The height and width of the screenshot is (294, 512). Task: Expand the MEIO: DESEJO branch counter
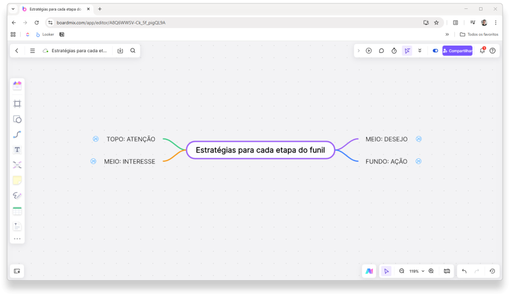[419, 139]
